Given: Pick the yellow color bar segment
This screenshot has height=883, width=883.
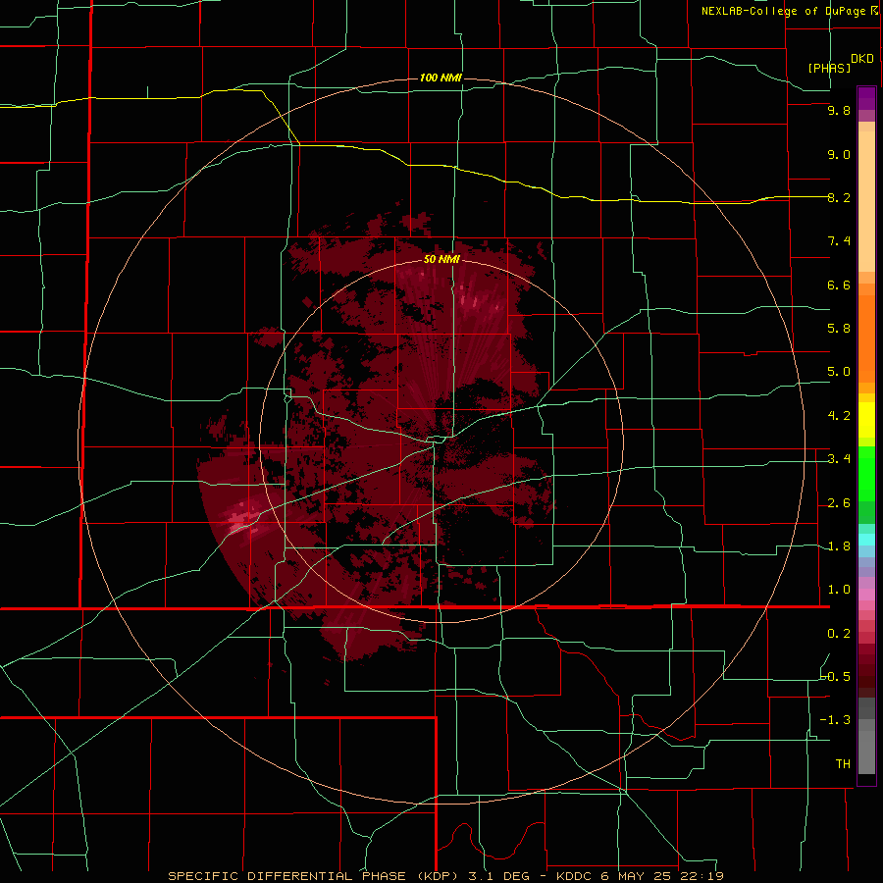Looking at the screenshot, I should [866, 420].
